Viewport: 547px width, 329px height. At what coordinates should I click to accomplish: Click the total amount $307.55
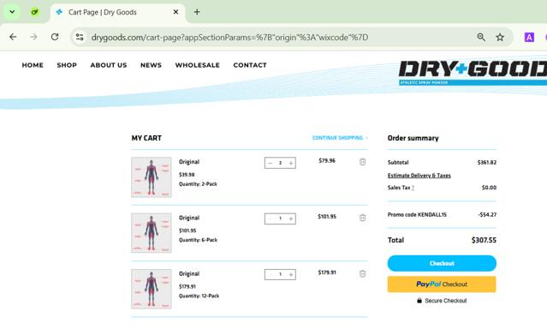click(484, 240)
